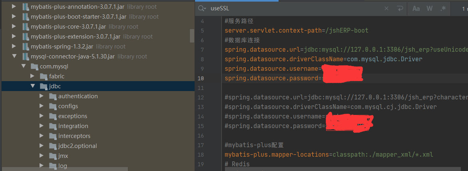The width and height of the screenshot is (468, 171).
Task: Click the project tree vertical scrollbar
Action: pyautogui.click(x=192, y=36)
